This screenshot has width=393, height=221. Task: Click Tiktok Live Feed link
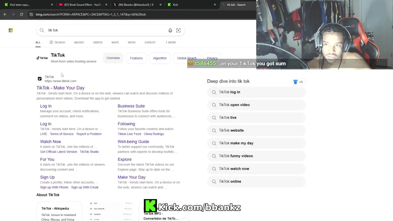click(x=129, y=134)
